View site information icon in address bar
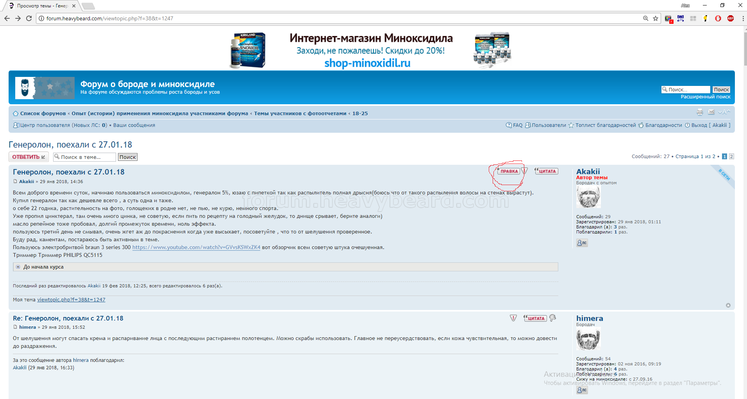The width and height of the screenshot is (747, 399). tap(41, 18)
